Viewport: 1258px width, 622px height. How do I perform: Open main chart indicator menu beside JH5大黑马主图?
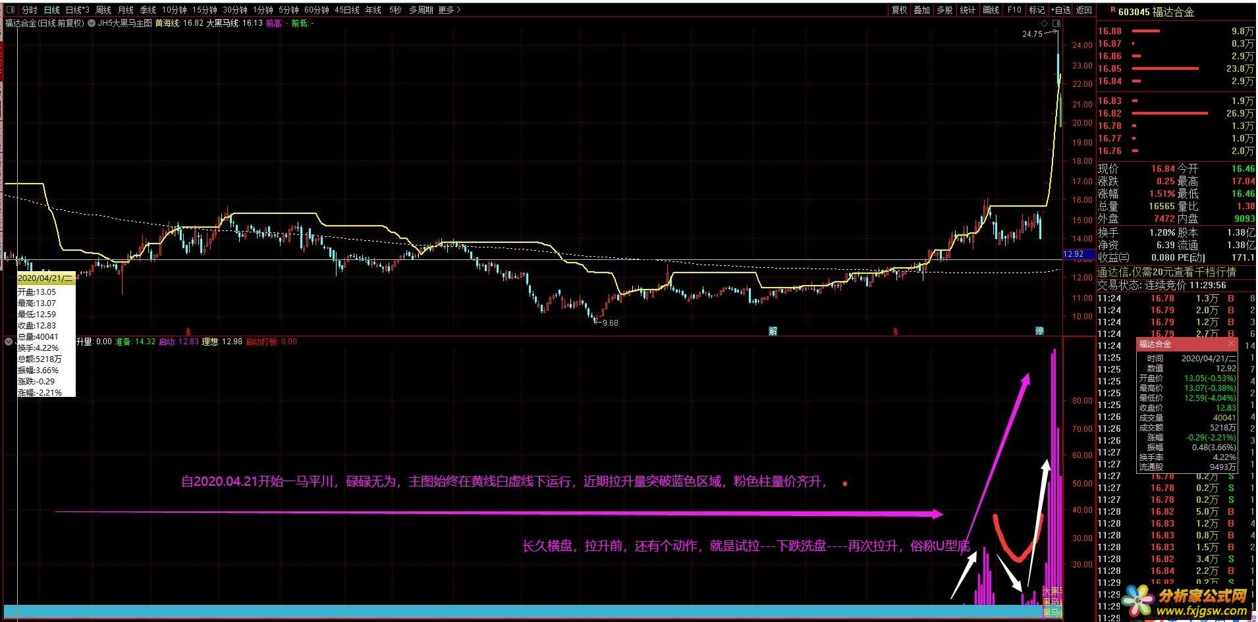(x=92, y=23)
